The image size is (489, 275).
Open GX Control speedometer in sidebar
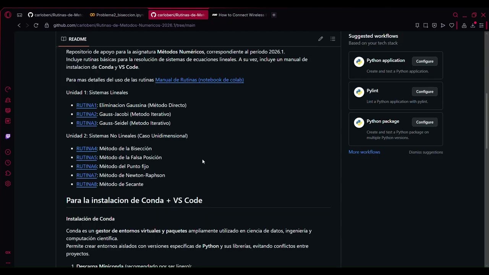(8, 89)
